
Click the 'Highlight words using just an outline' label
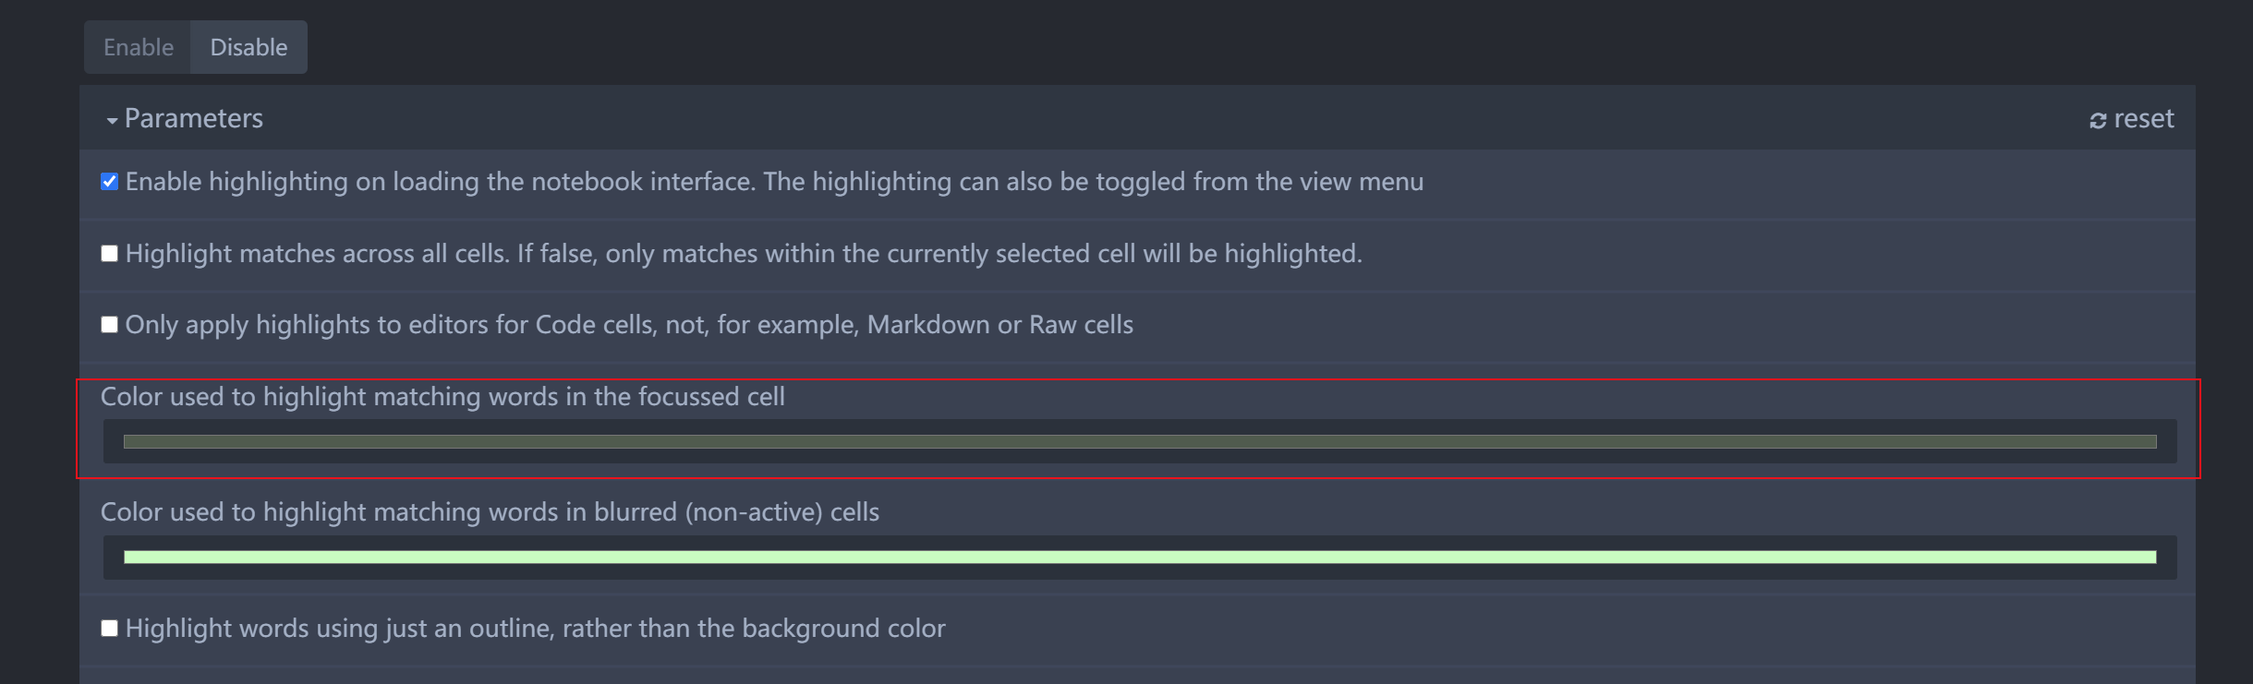(x=535, y=629)
